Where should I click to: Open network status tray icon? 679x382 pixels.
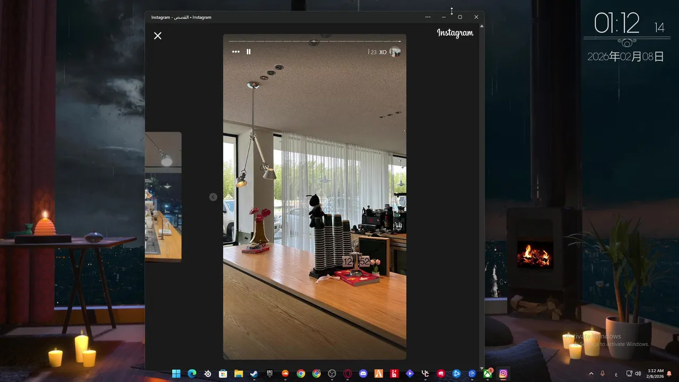tap(629, 374)
